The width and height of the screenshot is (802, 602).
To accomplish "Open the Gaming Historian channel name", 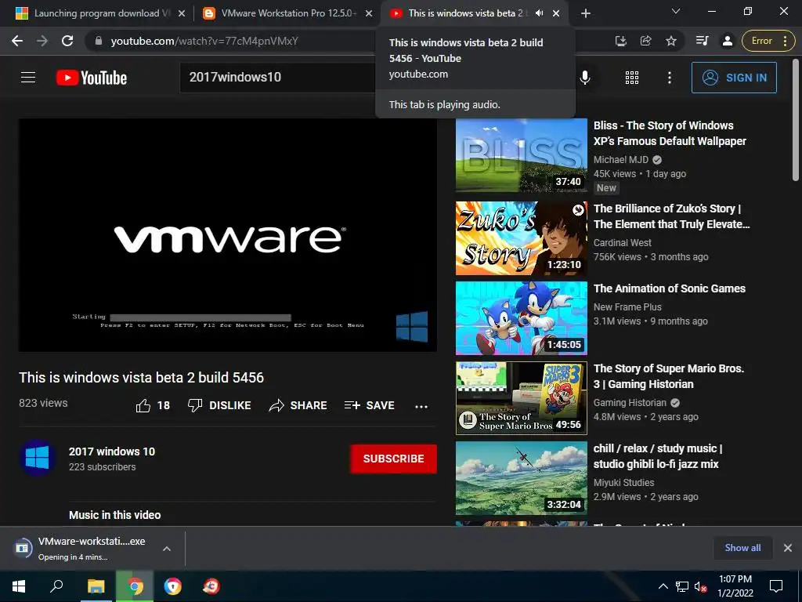I will tap(630, 403).
